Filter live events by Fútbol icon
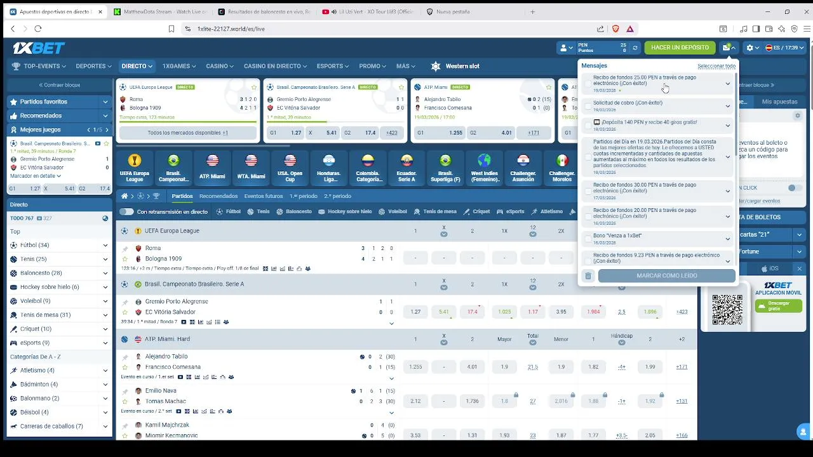The height and width of the screenshot is (457, 813). click(x=220, y=212)
